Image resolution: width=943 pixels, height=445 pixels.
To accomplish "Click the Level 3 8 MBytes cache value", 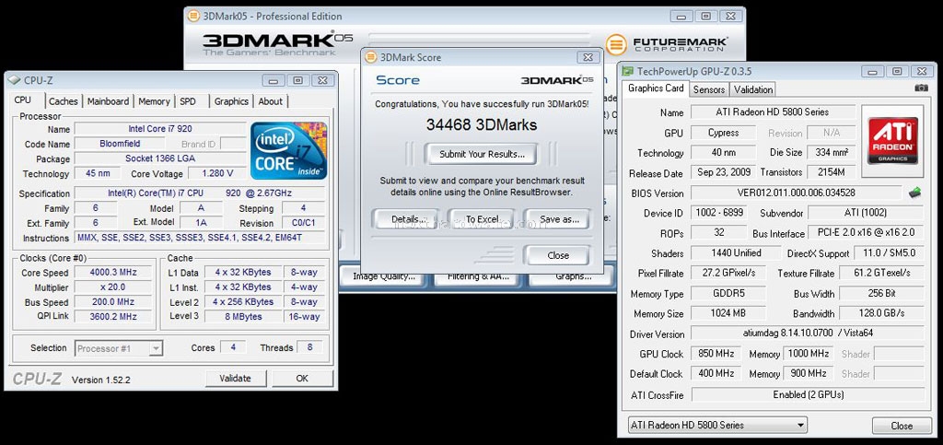I will tap(243, 316).
